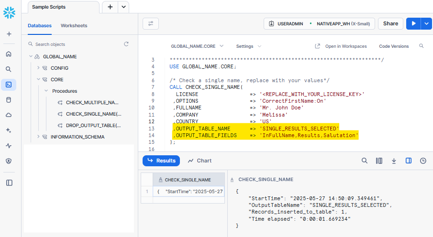This screenshot has height=237, width=433.
Task: Click the DROP_OUTPUT_TABLE procedure icon
Action: (60, 126)
